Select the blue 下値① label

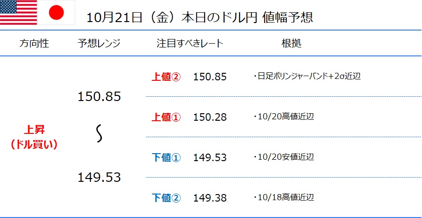coord(166,157)
